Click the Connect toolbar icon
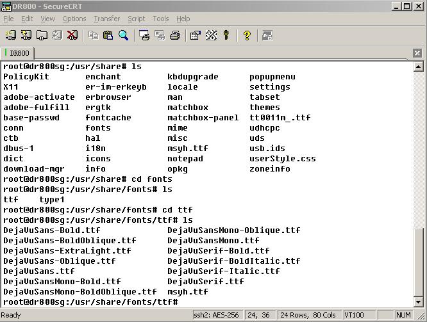 point(11,35)
